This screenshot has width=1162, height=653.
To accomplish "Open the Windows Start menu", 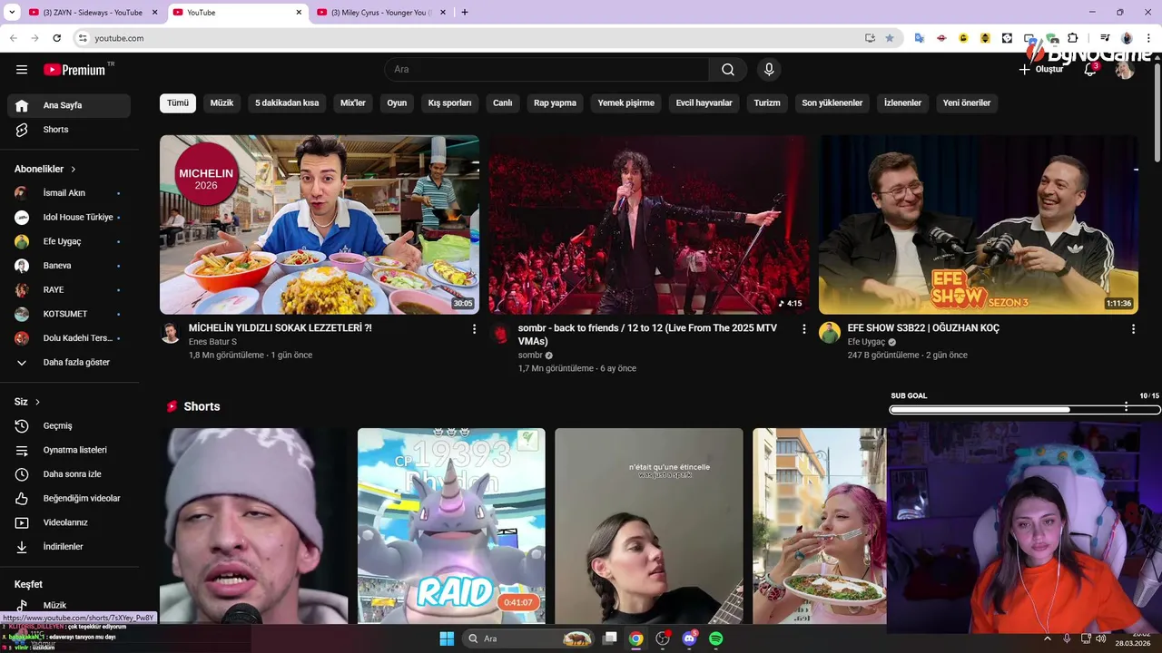I will click(447, 638).
